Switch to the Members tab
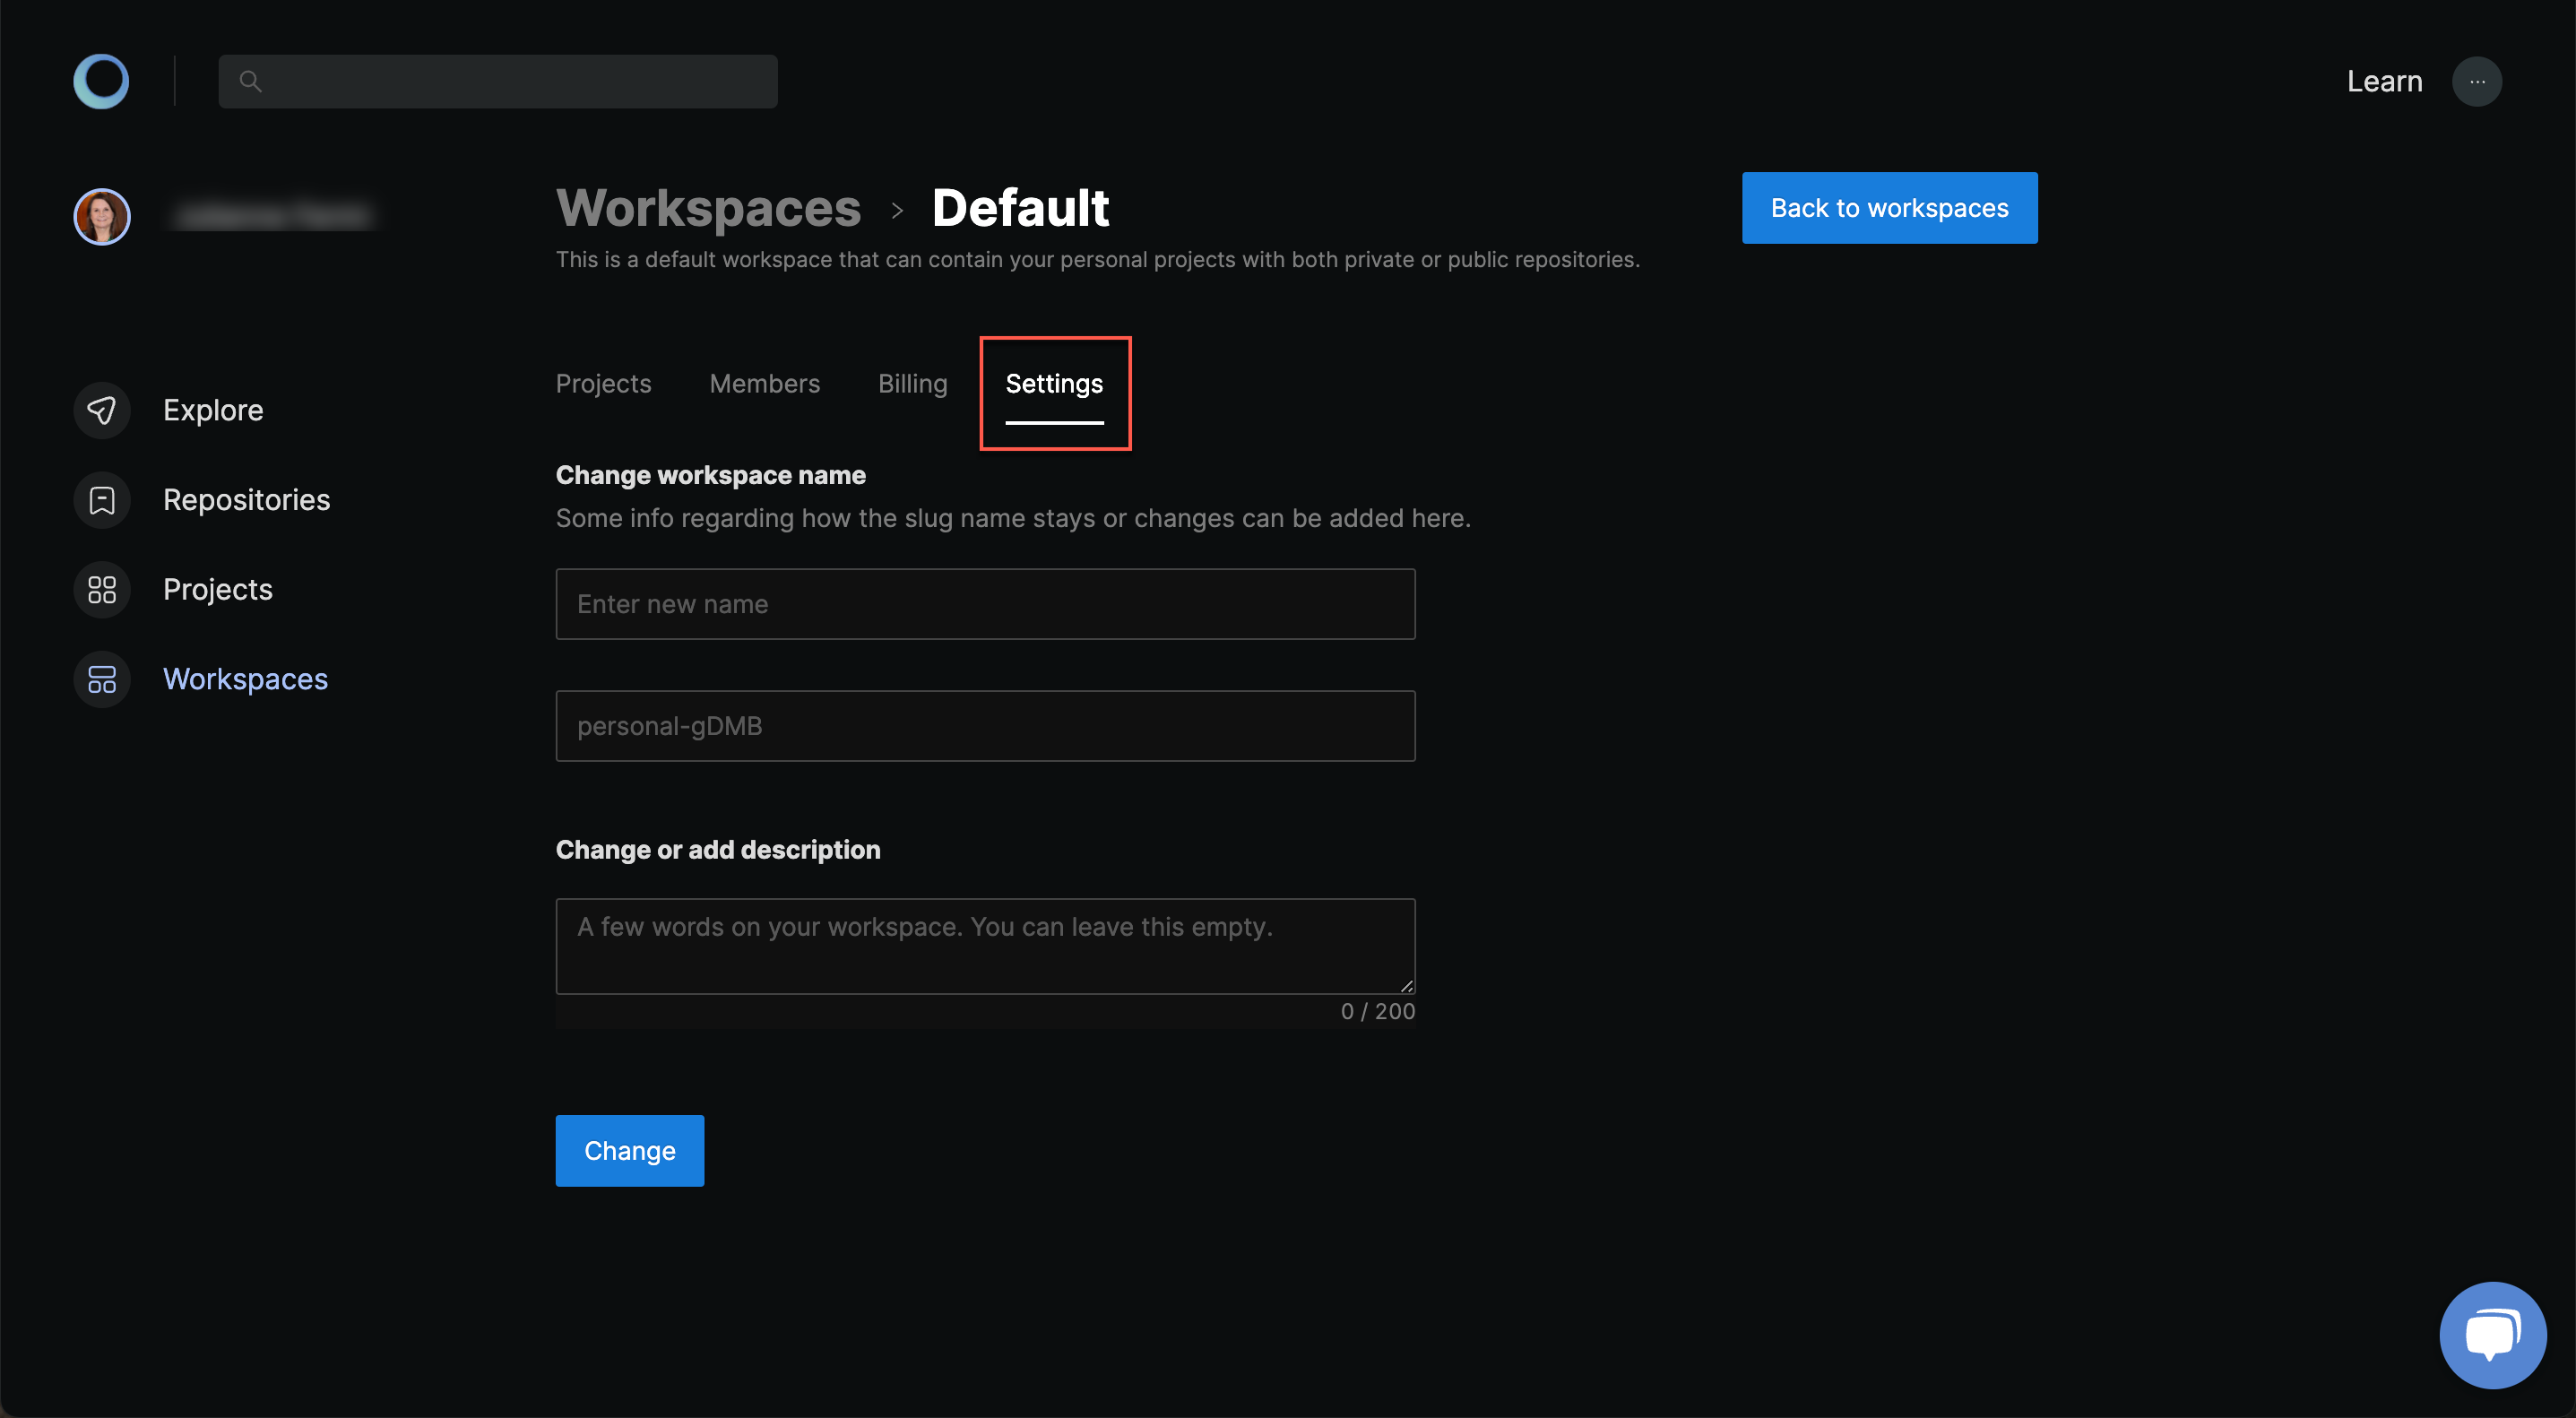 (765, 383)
